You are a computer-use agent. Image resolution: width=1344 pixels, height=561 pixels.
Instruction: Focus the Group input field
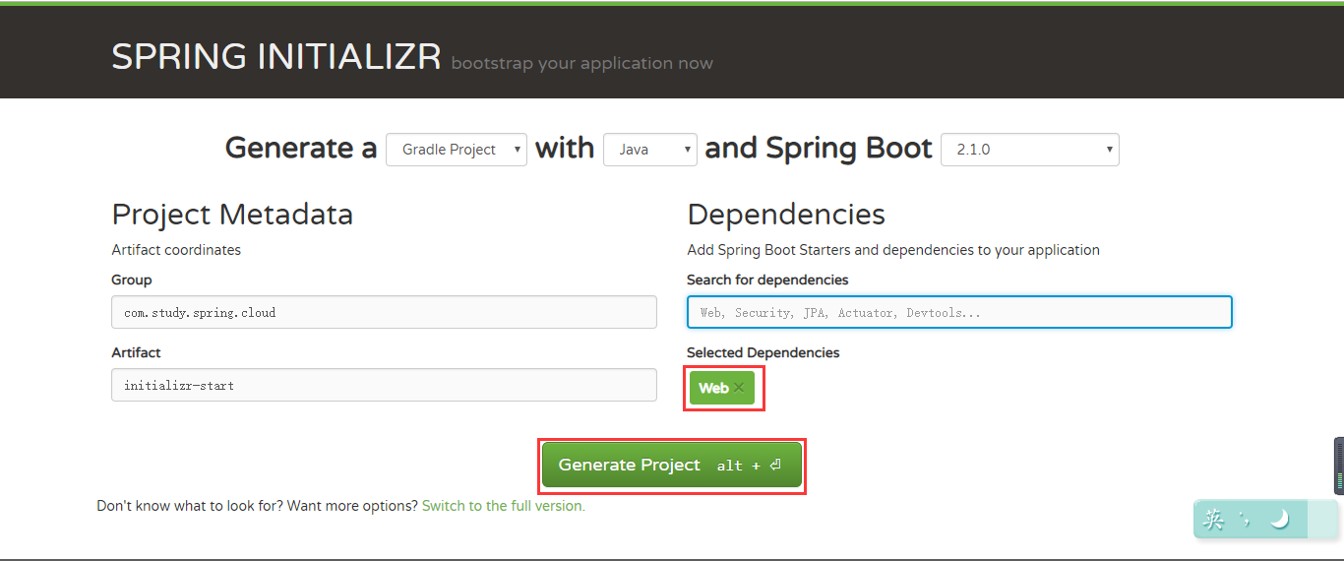(x=384, y=312)
